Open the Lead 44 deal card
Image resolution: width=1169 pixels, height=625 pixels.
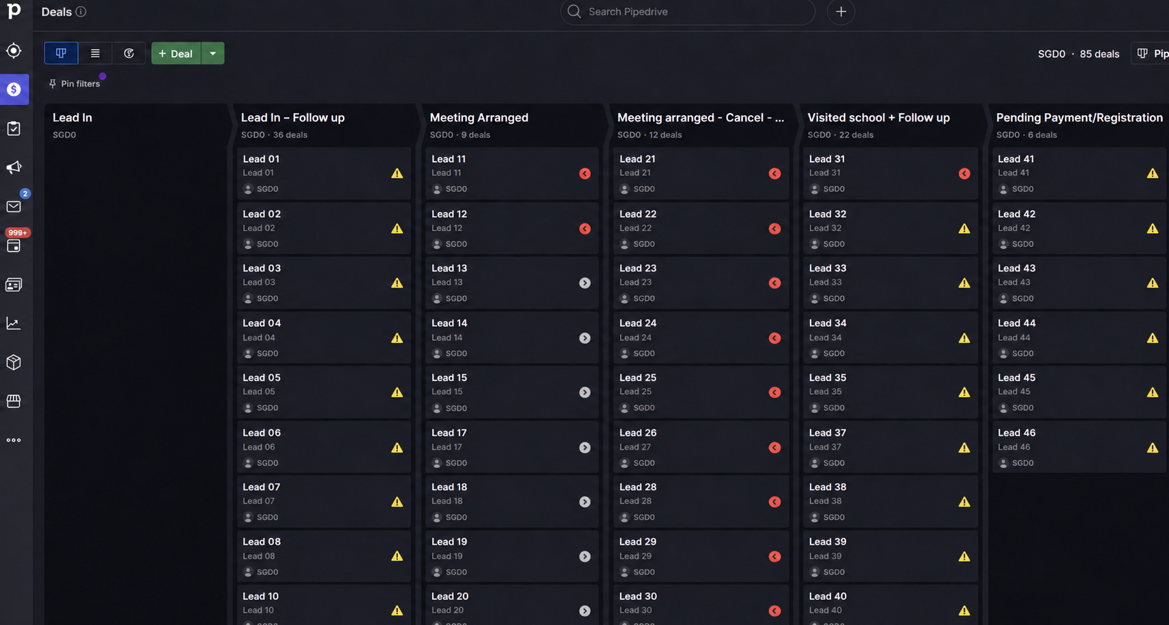point(1079,338)
